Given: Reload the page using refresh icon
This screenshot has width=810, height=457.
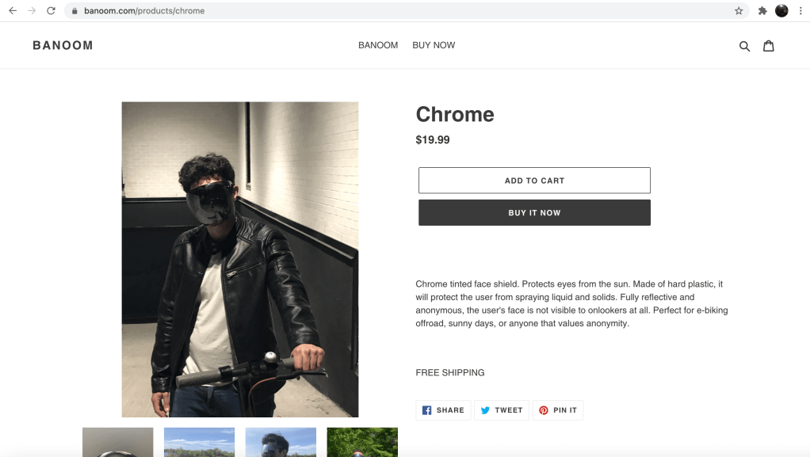Looking at the screenshot, I should coord(52,11).
